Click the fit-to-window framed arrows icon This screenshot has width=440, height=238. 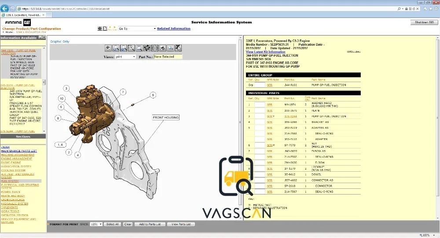pyautogui.click(x=155, y=48)
